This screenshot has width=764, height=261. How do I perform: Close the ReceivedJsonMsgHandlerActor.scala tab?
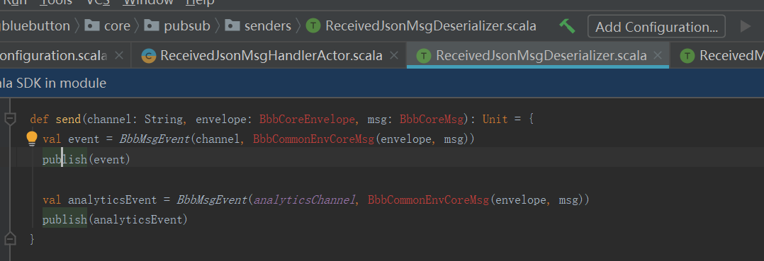(394, 55)
